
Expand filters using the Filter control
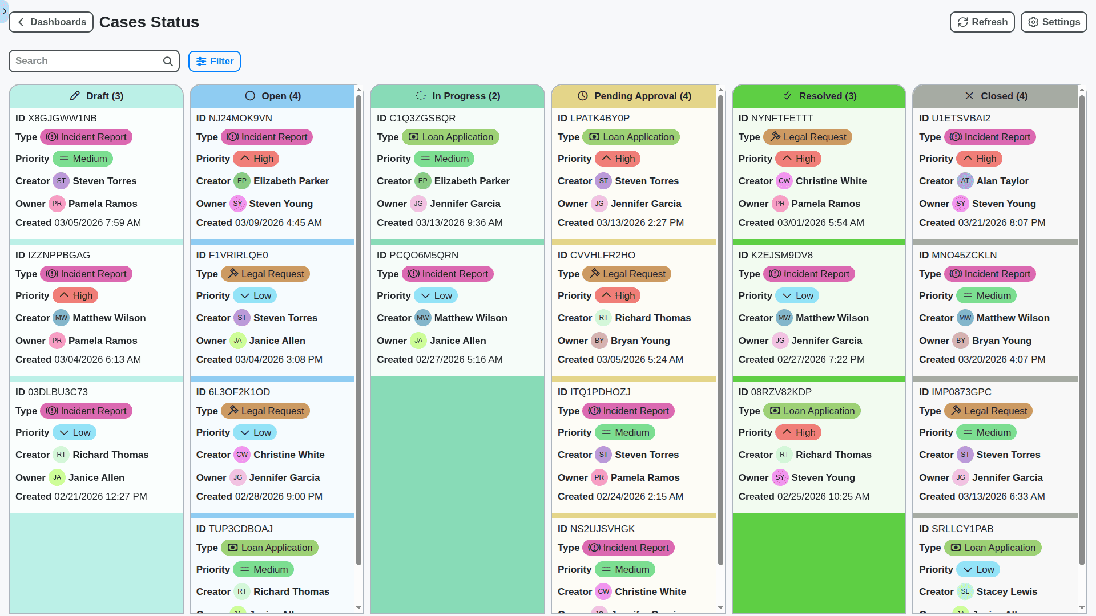(214, 61)
